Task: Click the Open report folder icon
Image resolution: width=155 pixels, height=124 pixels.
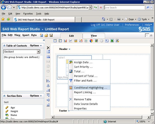Action: pos(46,35)
